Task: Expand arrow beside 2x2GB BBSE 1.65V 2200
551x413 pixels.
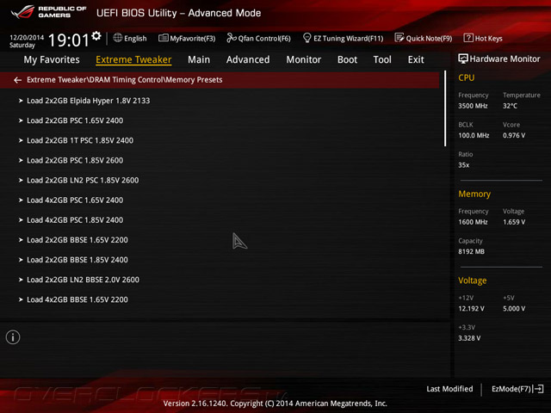Action: [x=21, y=240]
